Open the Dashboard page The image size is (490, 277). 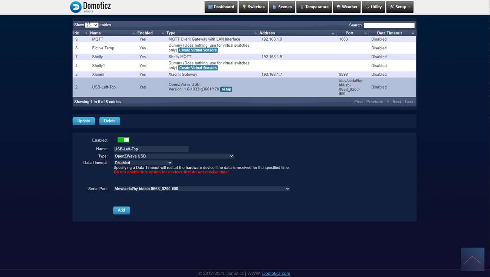[x=221, y=7]
